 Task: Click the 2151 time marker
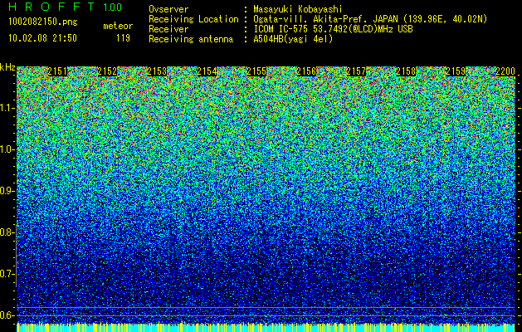[57, 71]
